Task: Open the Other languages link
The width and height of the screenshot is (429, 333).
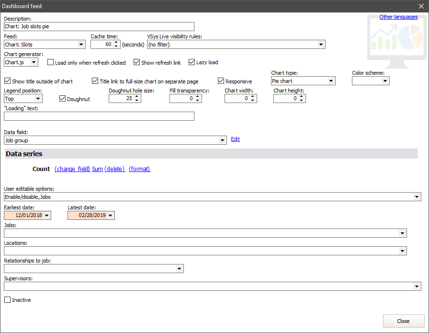Action: click(398, 17)
